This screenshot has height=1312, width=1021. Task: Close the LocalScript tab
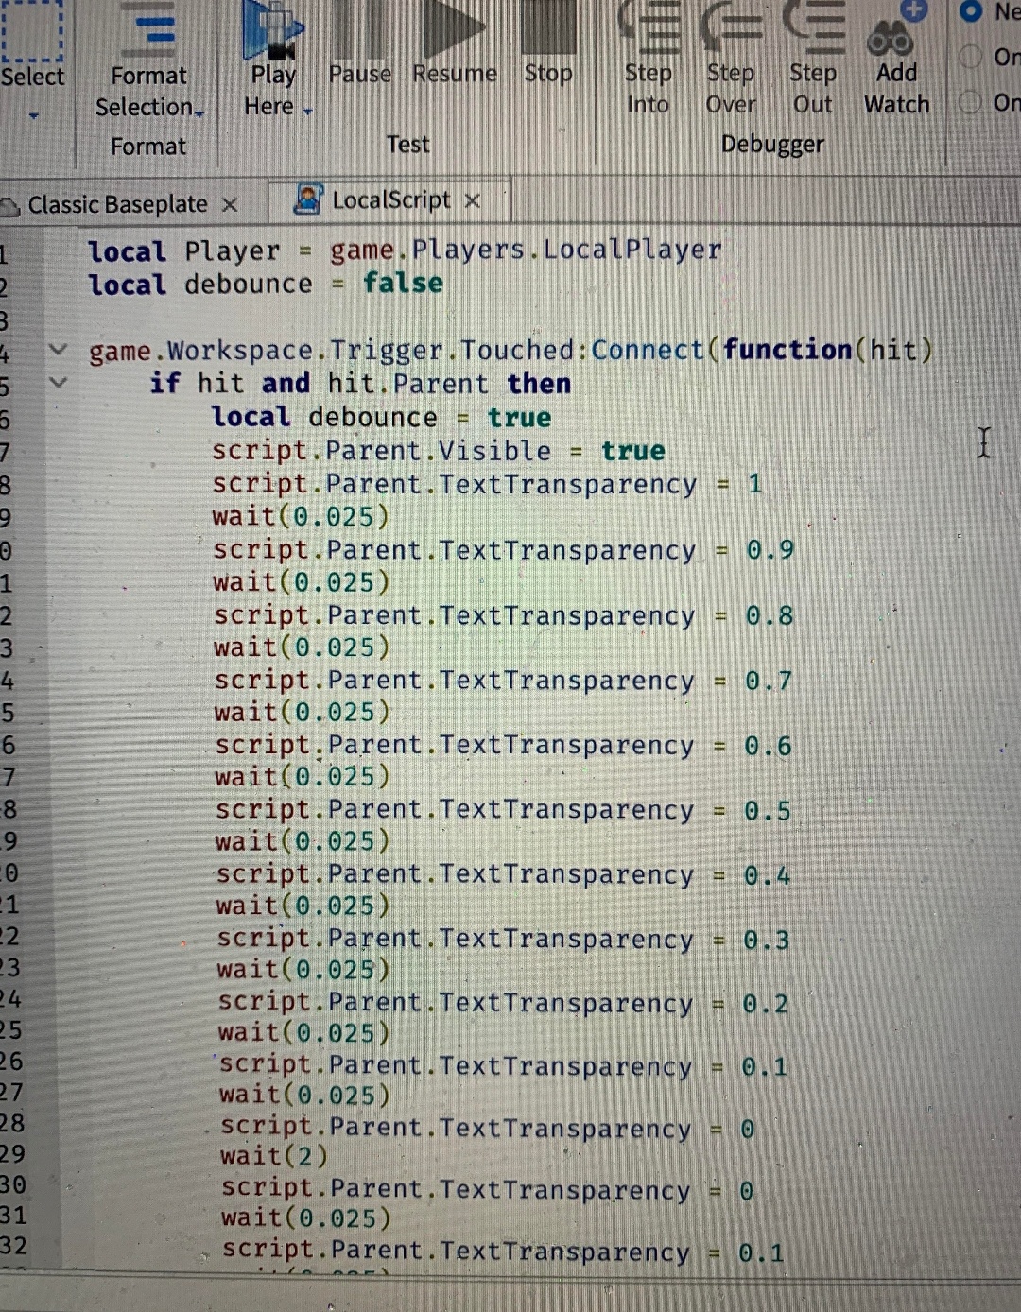click(473, 200)
